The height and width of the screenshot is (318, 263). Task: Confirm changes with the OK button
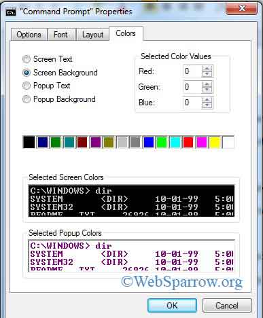point(172,306)
